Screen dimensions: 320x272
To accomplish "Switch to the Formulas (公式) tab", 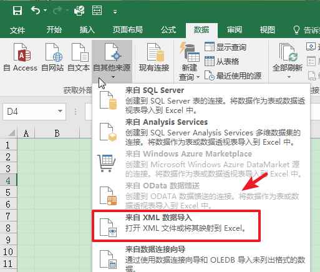I will 168,30.
